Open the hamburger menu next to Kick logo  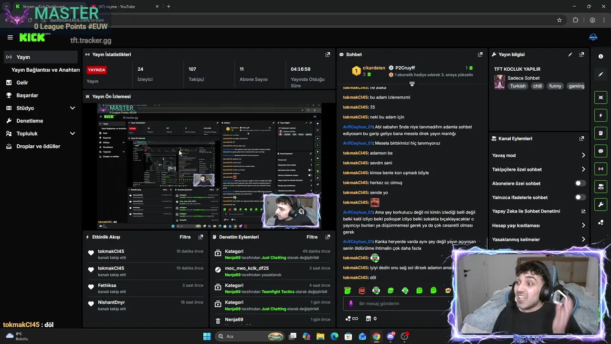pyautogui.click(x=10, y=37)
